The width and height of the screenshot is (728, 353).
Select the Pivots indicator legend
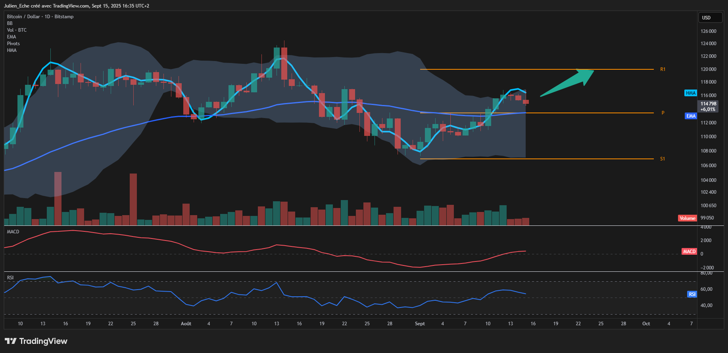click(x=13, y=44)
